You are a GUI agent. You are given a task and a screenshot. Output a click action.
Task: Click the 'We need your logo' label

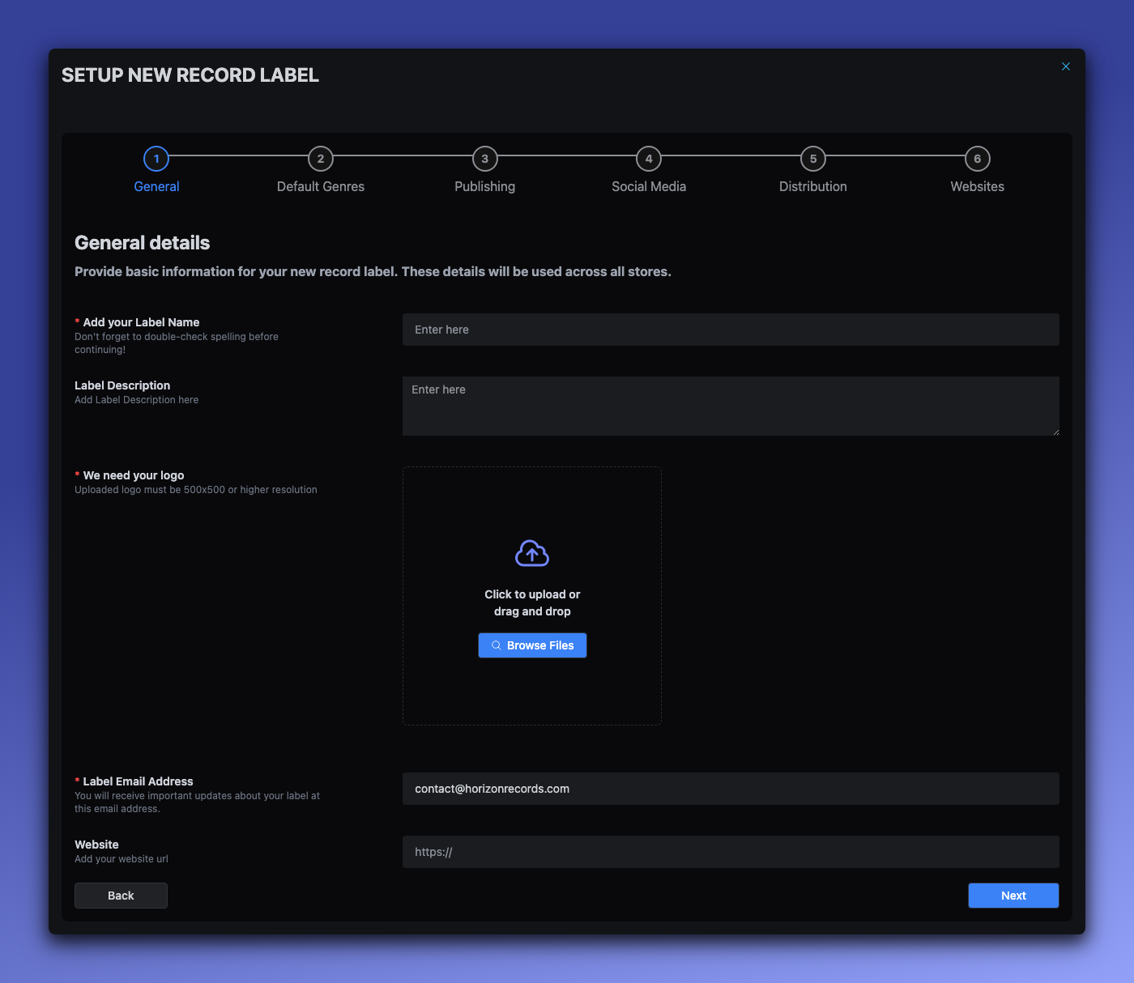click(x=134, y=475)
